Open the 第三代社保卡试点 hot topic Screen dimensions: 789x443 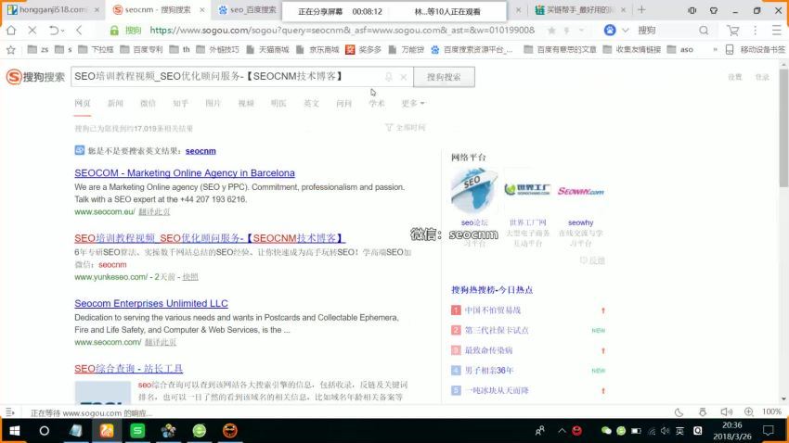click(497, 331)
